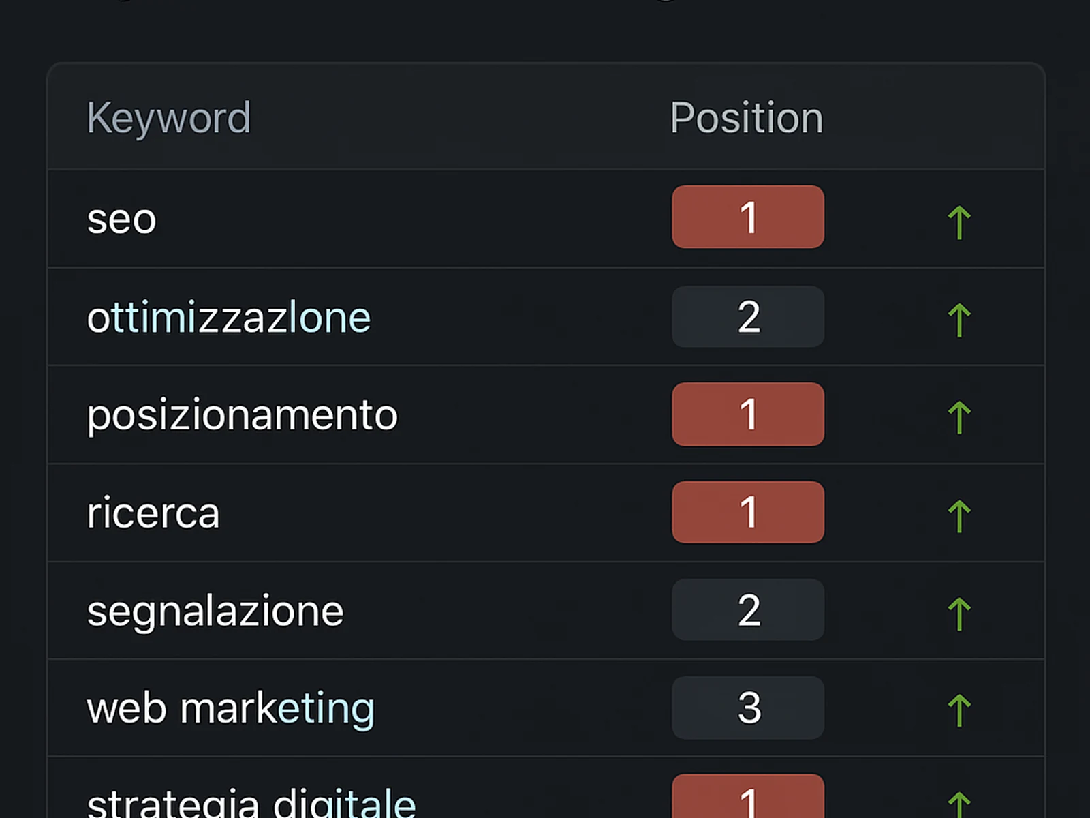This screenshot has width=1090, height=818.
Task: Click the position 1 badge for posizionamento
Action: click(x=748, y=414)
